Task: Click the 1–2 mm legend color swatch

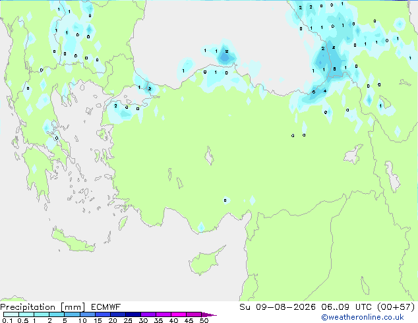Action: [x=42, y=314]
